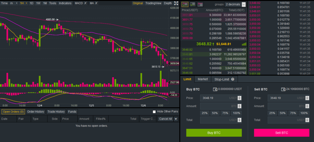Switch chart to Depth view
Viewport: 314px width, 142px height.
pyautogui.click(x=168, y=3)
